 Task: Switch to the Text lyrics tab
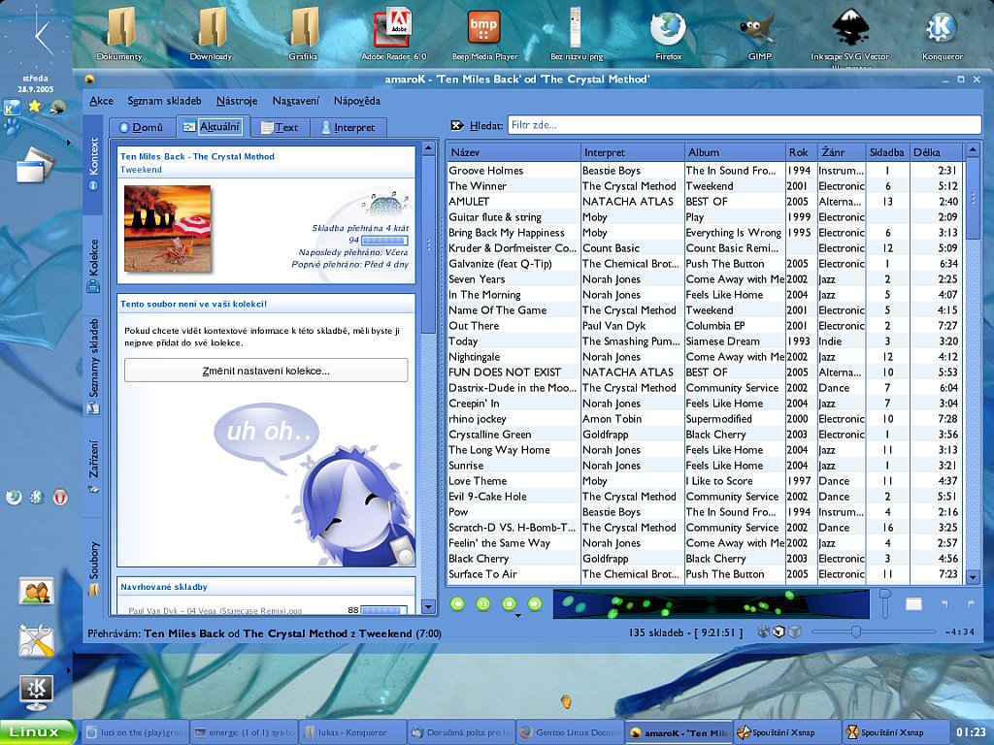coord(280,127)
